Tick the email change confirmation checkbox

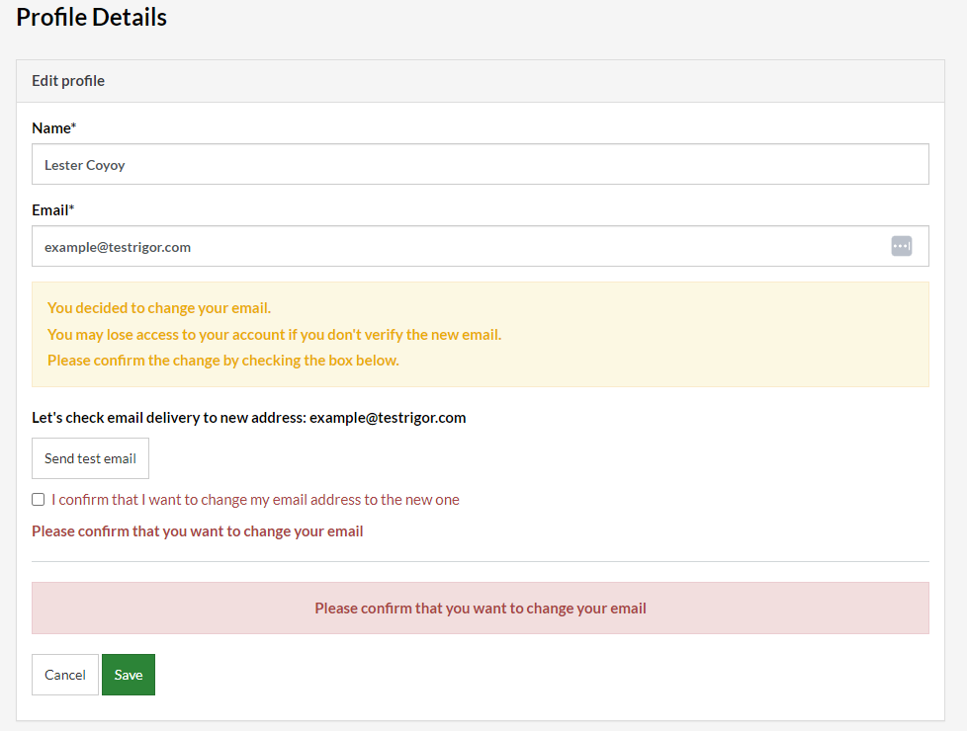(x=39, y=500)
